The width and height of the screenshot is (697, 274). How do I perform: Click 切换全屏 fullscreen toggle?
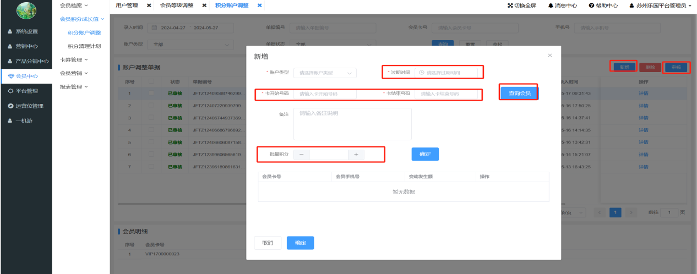click(x=521, y=6)
